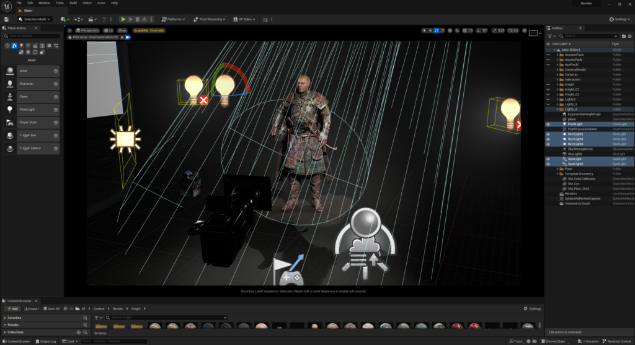Open the viewport hamburger options menu
This screenshot has width=635, height=345.
click(69, 30)
